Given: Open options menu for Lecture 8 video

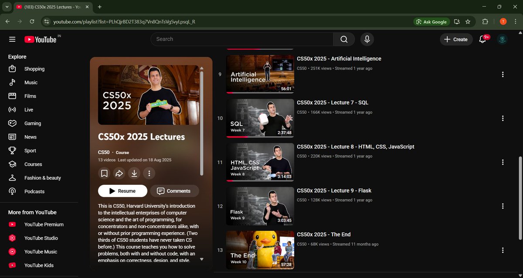Looking at the screenshot, I should [x=503, y=162].
